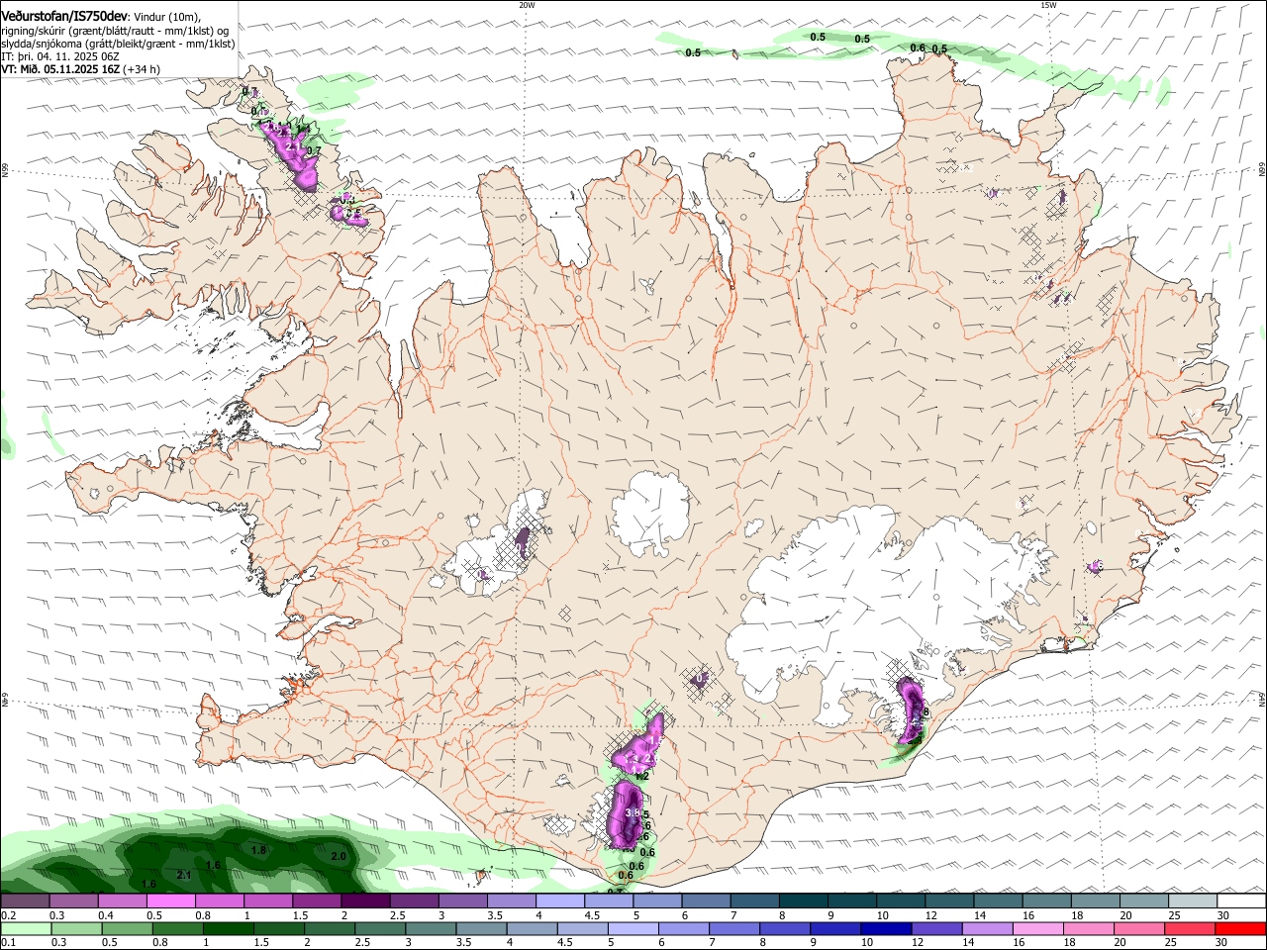Select the dark teal 8 swatch, snow scale
This screenshot has width=1267, height=950.
coord(803,902)
